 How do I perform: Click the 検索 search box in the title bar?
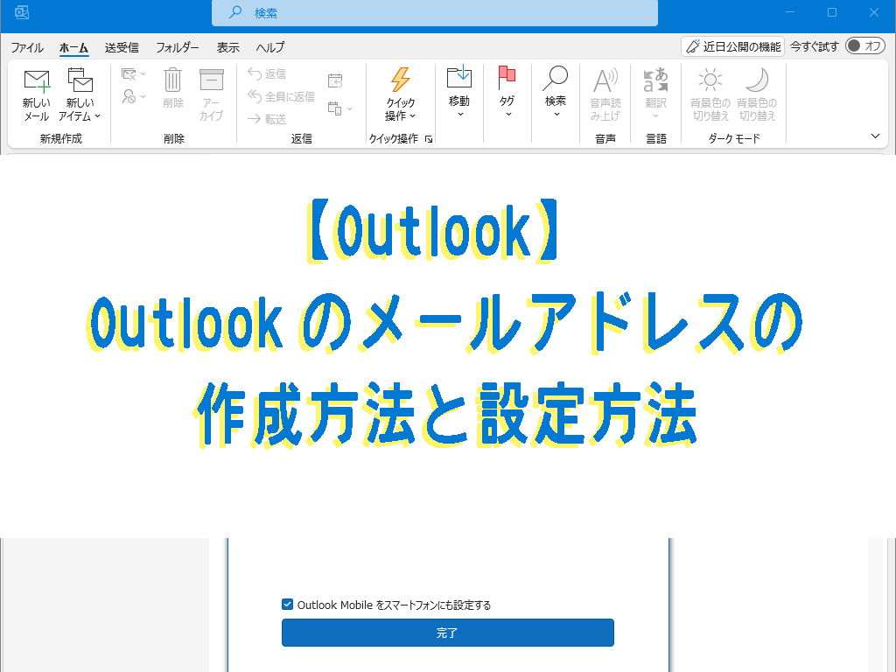click(435, 12)
